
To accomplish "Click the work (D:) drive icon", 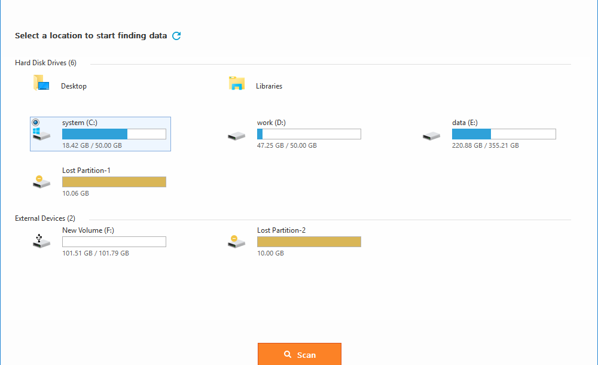I will click(236, 136).
